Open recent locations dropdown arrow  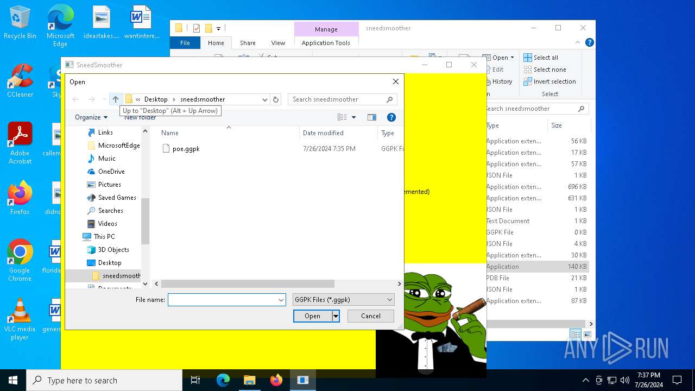pos(104,99)
